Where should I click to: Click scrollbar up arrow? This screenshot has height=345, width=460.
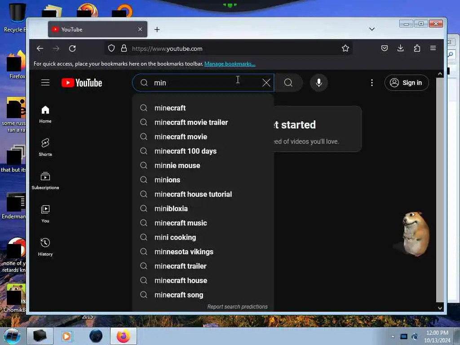coord(440,74)
